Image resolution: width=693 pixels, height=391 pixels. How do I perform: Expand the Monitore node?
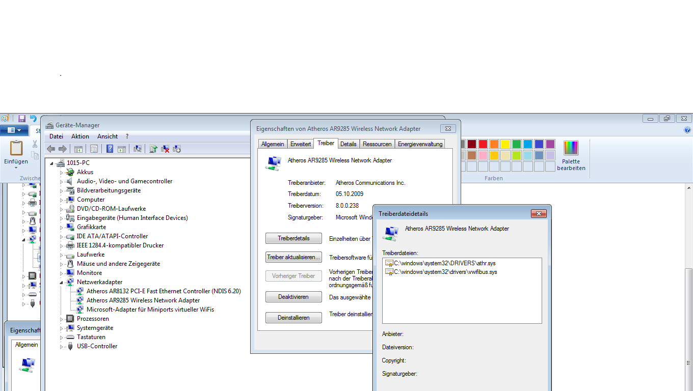62,273
